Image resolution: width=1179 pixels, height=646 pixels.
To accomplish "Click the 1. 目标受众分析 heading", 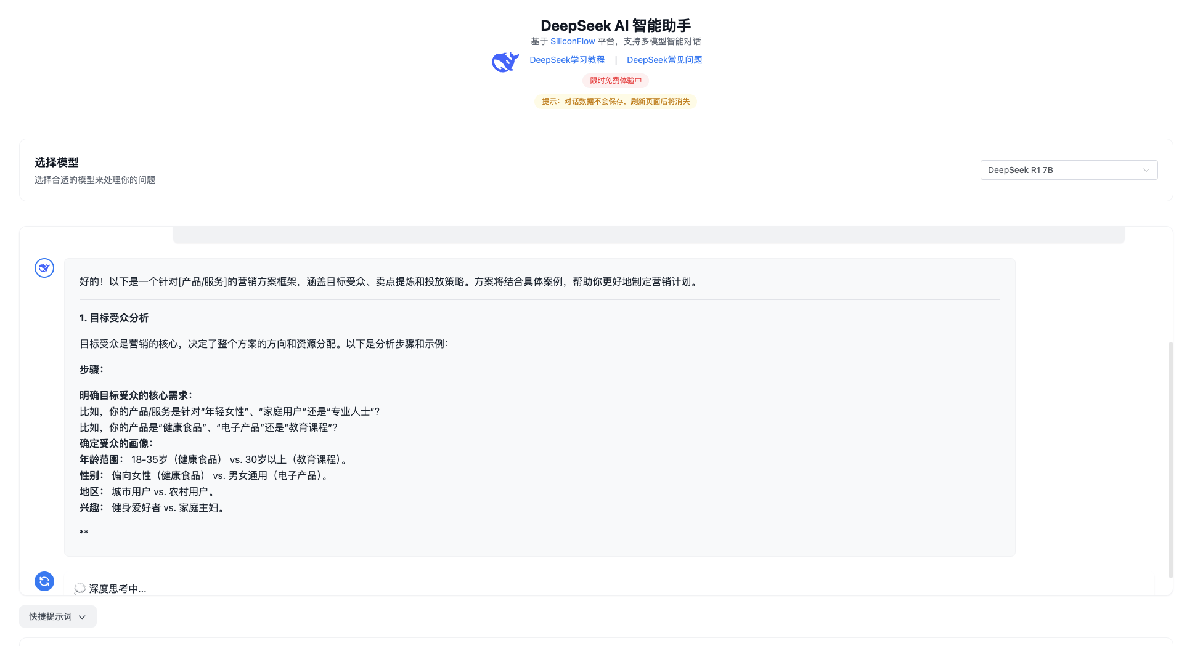I will pos(114,318).
